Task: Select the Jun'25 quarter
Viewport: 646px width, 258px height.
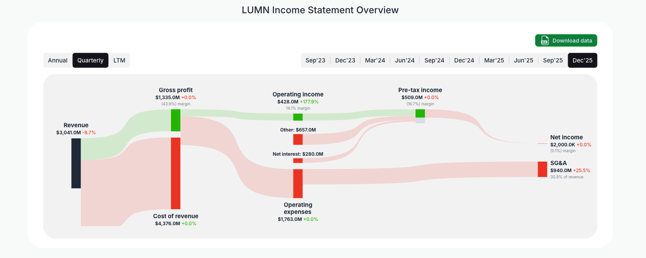Action: 524,60
